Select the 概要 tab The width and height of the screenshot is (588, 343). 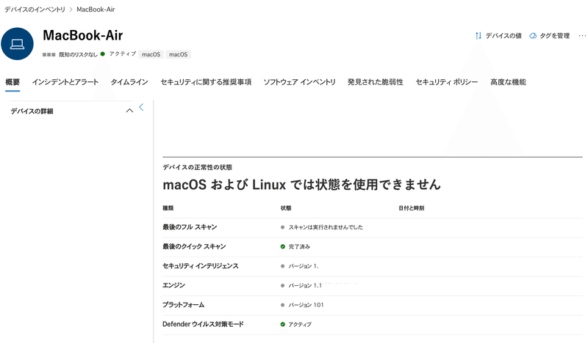click(12, 82)
